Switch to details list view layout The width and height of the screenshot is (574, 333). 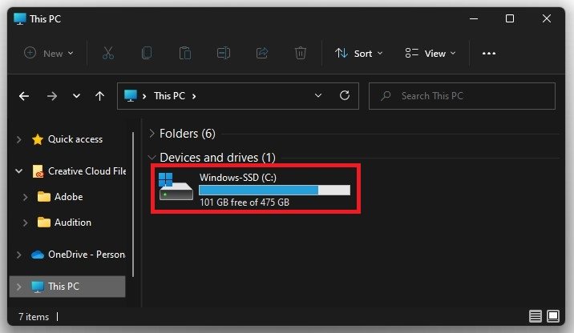[536, 315]
